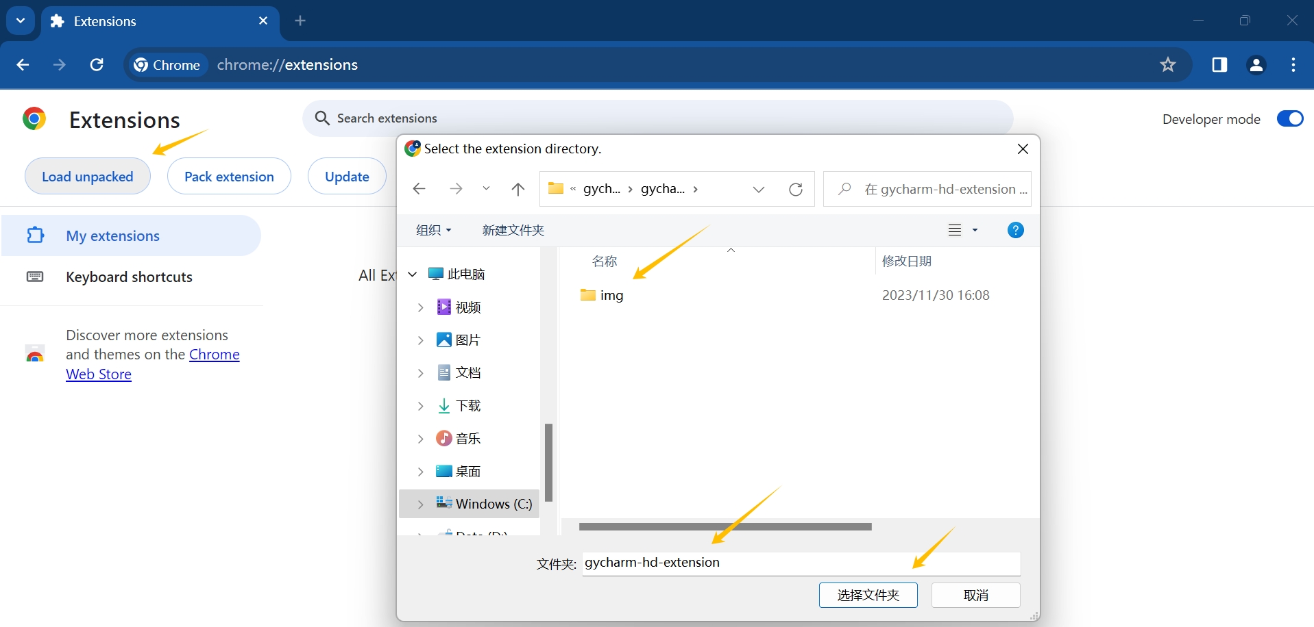Expand the 图片 tree node
Screen dimensions: 1314x627
tap(421, 340)
